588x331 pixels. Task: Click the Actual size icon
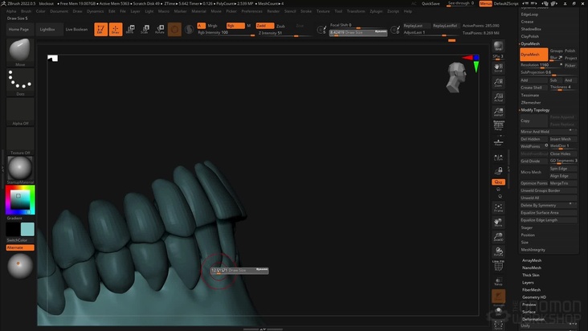click(498, 97)
